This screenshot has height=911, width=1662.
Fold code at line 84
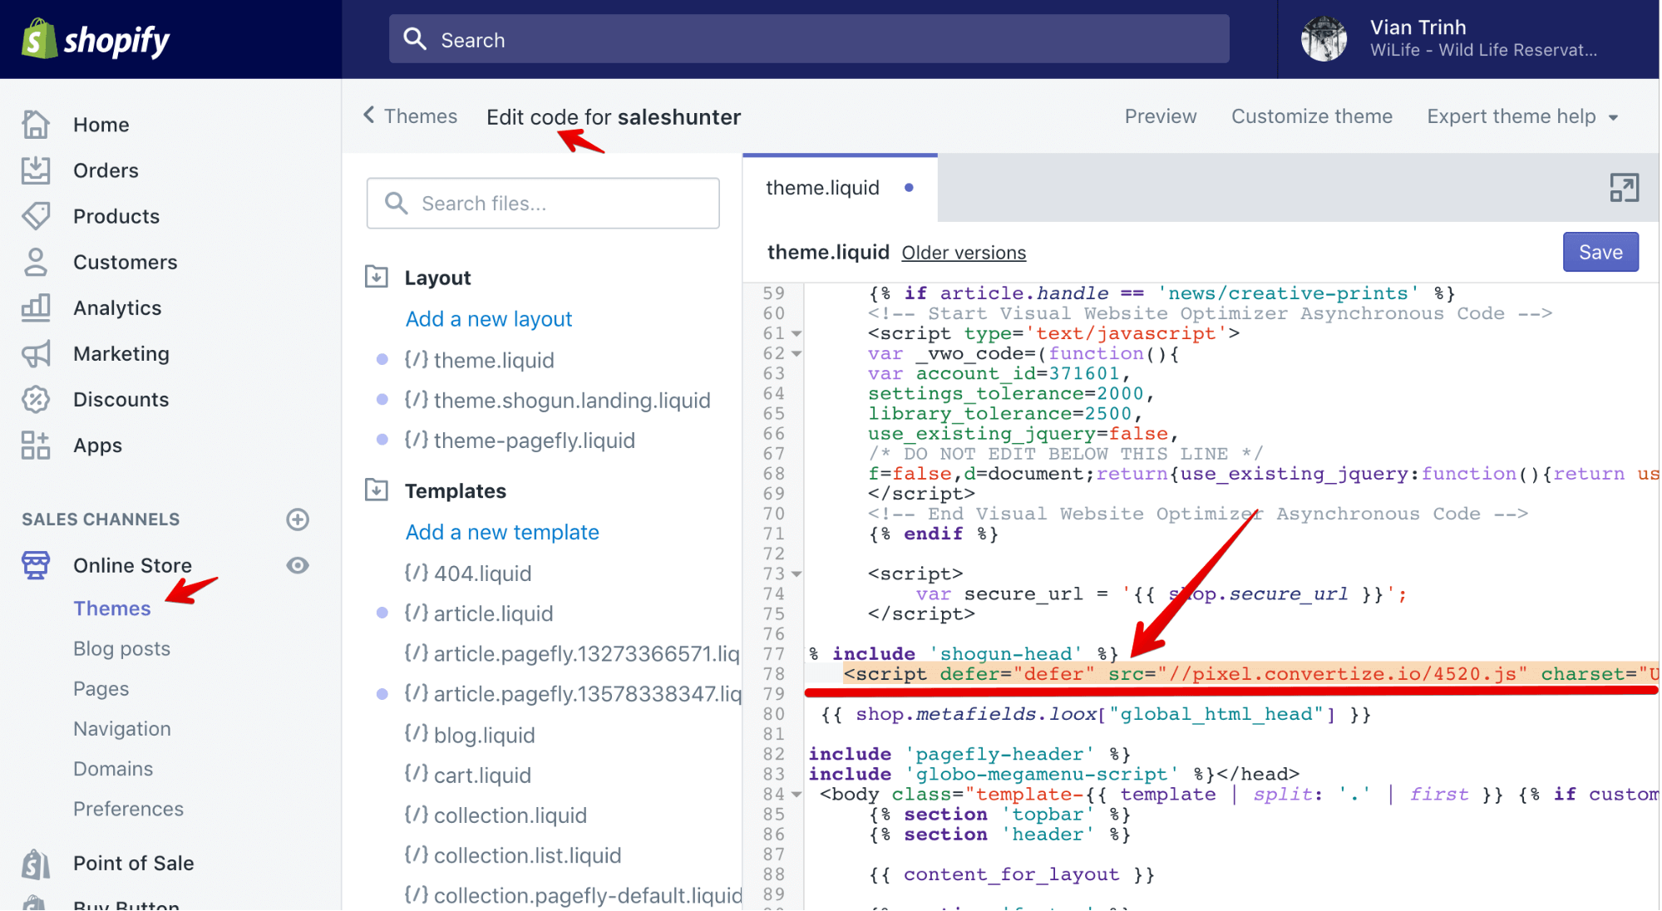click(x=796, y=795)
